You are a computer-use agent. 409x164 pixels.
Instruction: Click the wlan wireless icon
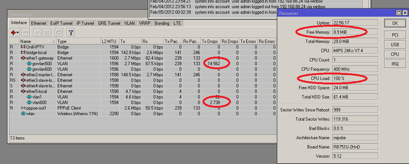pos(23,114)
